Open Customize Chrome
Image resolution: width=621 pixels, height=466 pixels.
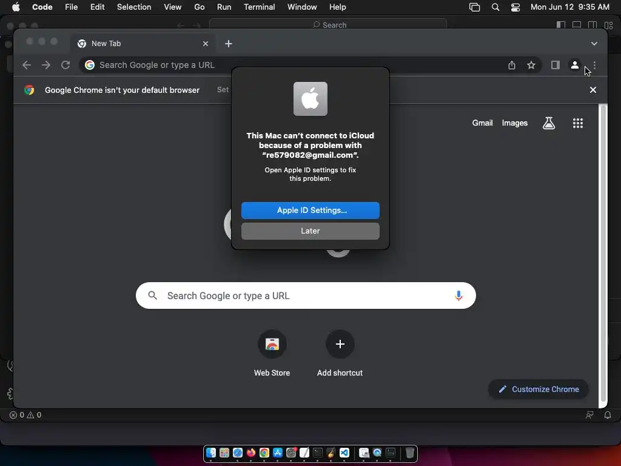[x=539, y=389]
